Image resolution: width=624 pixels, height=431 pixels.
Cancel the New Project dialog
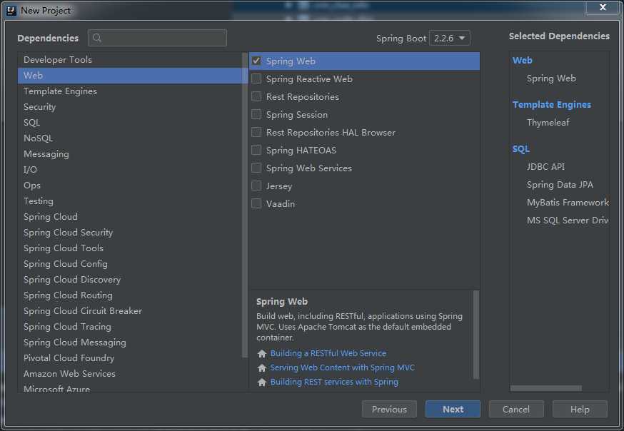[516, 409]
